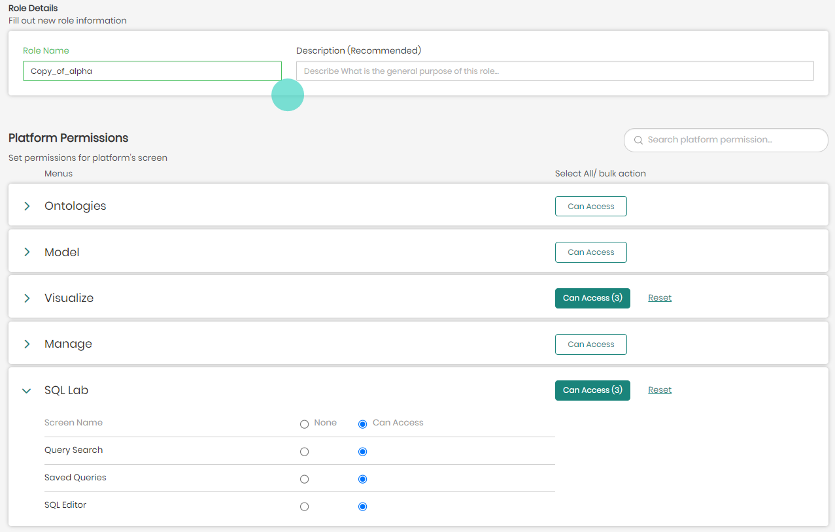
Task: Select None for SQL Editor screen
Action: 304,506
